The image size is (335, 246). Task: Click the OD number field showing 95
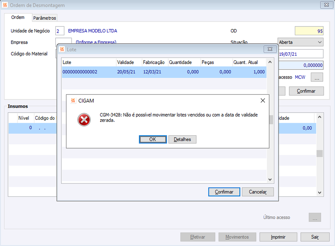(x=309, y=31)
